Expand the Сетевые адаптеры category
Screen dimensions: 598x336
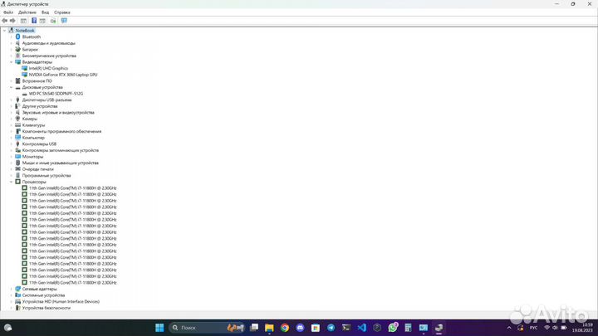[12, 289]
